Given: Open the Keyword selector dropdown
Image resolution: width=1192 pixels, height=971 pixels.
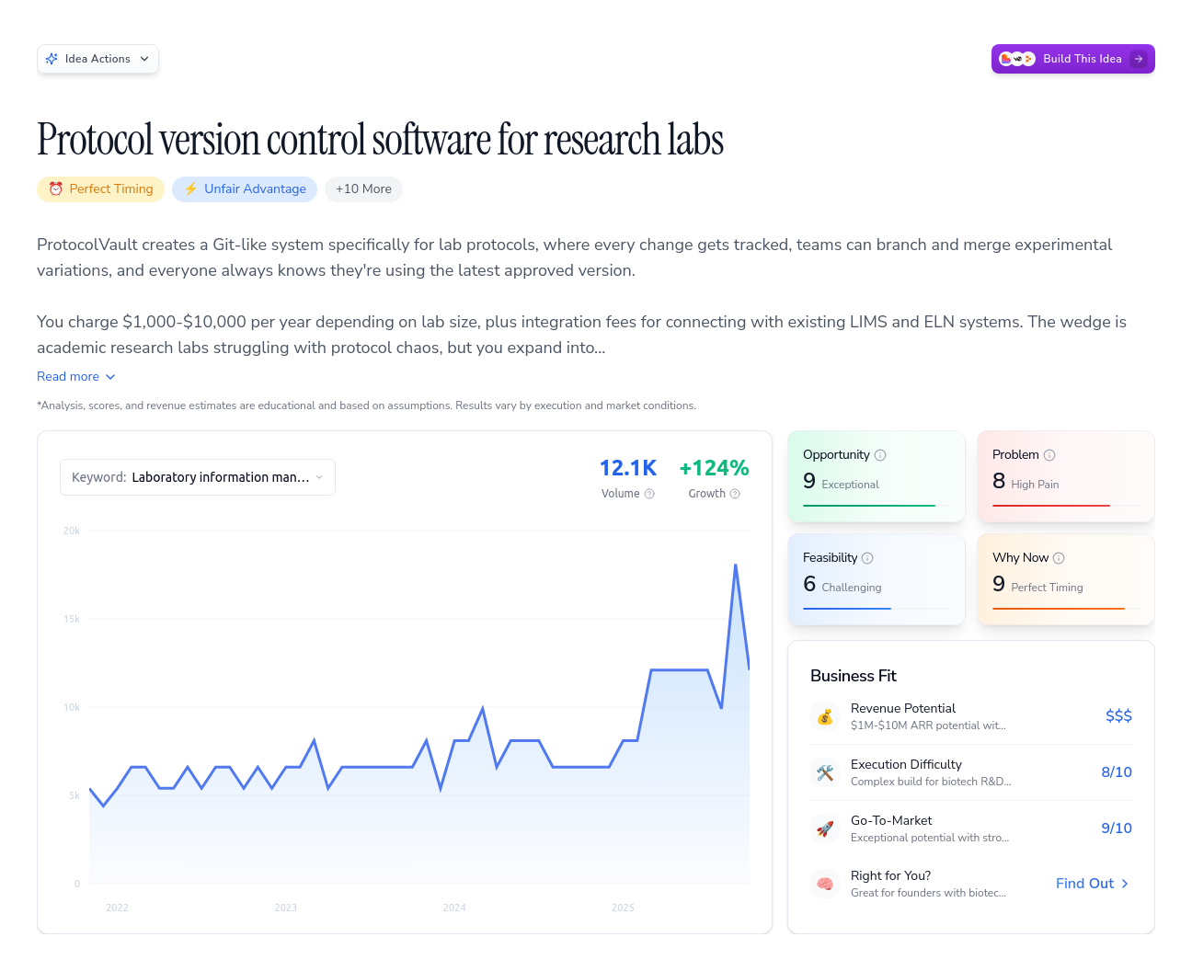Looking at the screenshot, I should click(x=198, y=477).
